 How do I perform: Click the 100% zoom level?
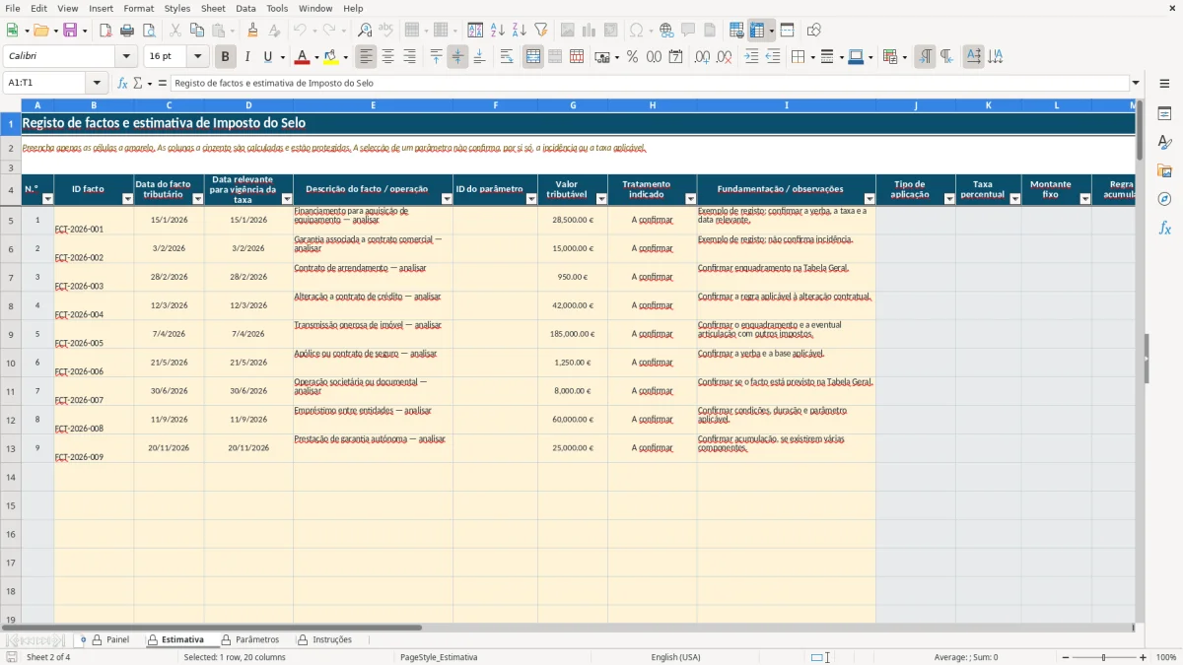click(1166, 657)
